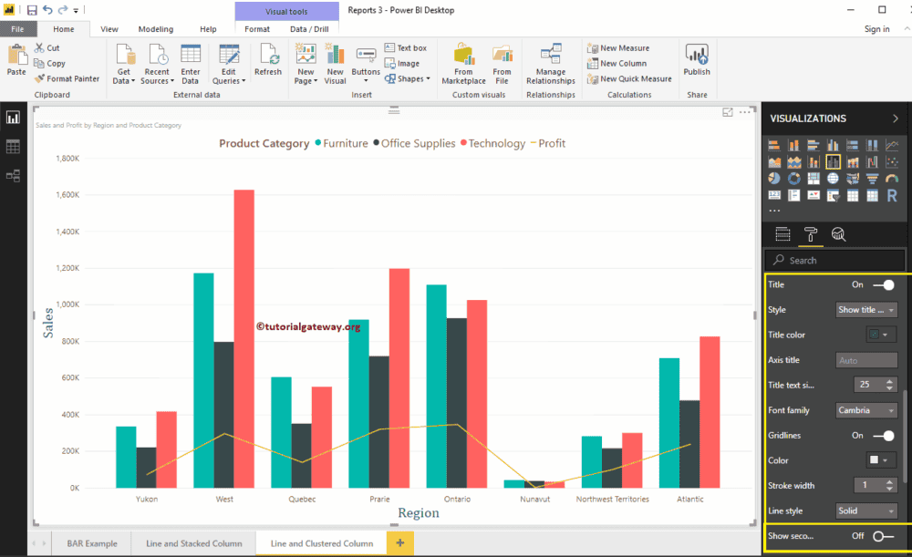This screenshot has height=557, width=912.
Task: Add a new page with plus button
Action: tap(400, 543)
